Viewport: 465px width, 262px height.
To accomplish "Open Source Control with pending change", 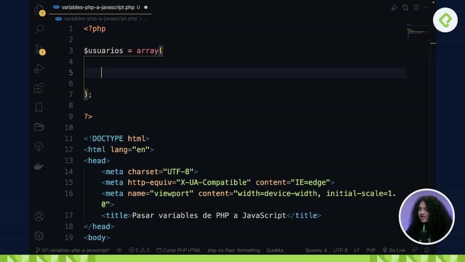I will [39, 50].
